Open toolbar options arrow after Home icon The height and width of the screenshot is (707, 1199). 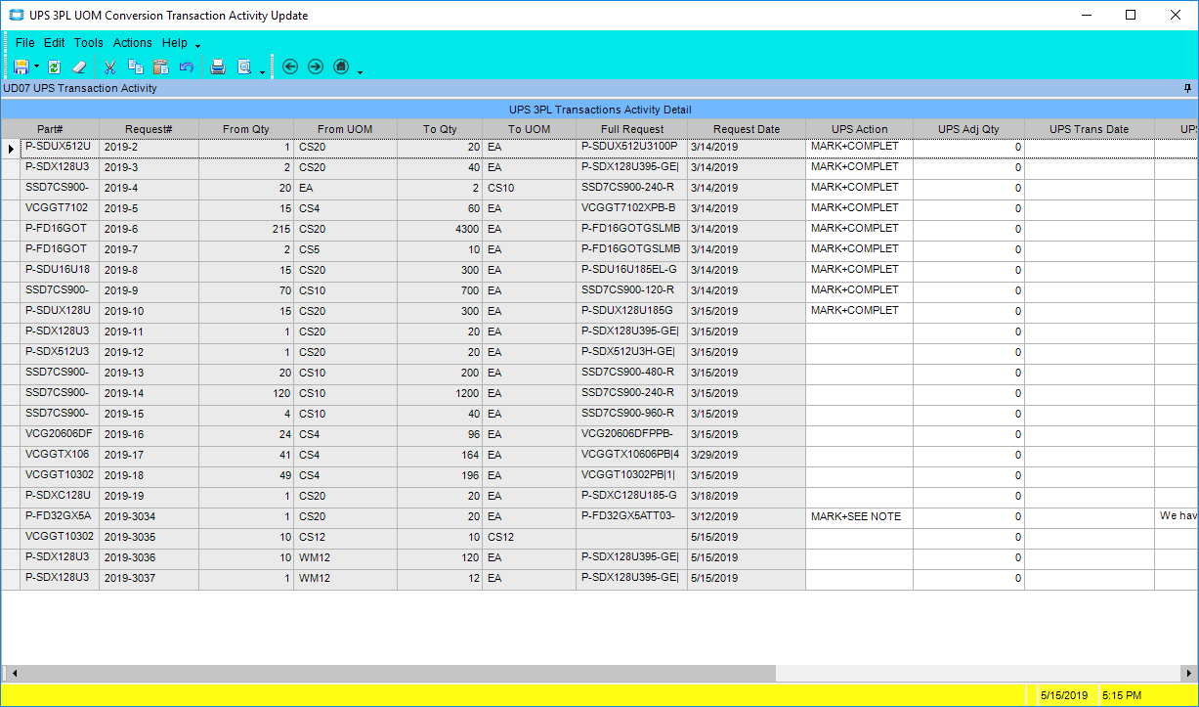(x=360, y=71)
